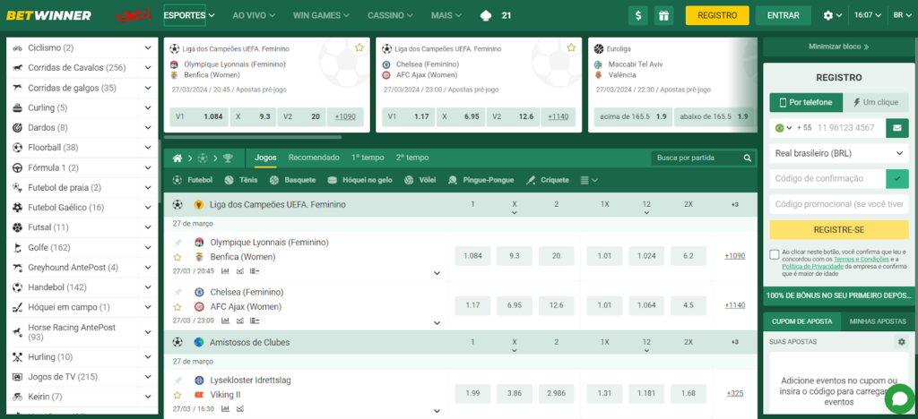Open the Real brasileiro currency dropdown
This screenshot has width=918, height=419.
[839, 154]
